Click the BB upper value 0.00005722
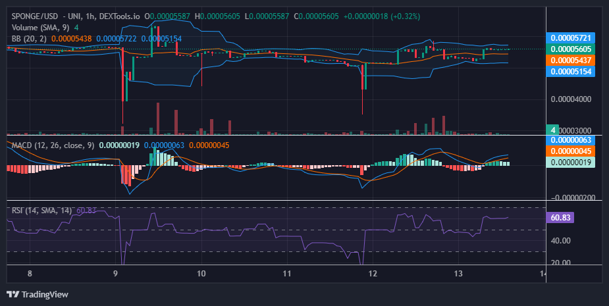The image size is (609, 306). tap(117, 39)
